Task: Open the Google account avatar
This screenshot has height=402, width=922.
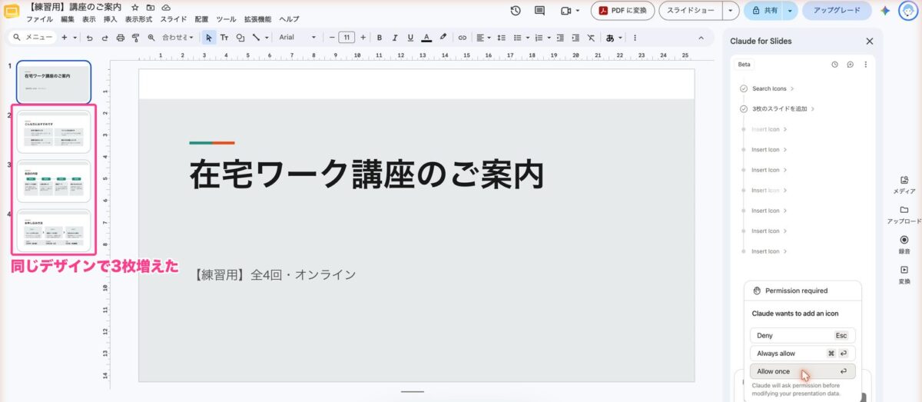Action: click(x=907, y=11)
